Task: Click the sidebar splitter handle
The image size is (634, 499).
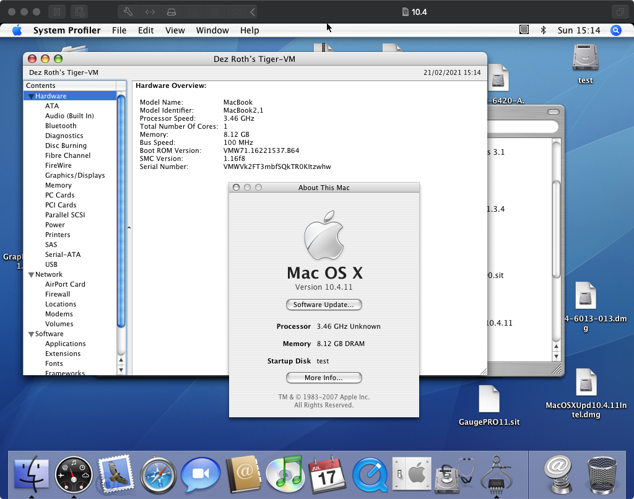Action: pos(129,228)
